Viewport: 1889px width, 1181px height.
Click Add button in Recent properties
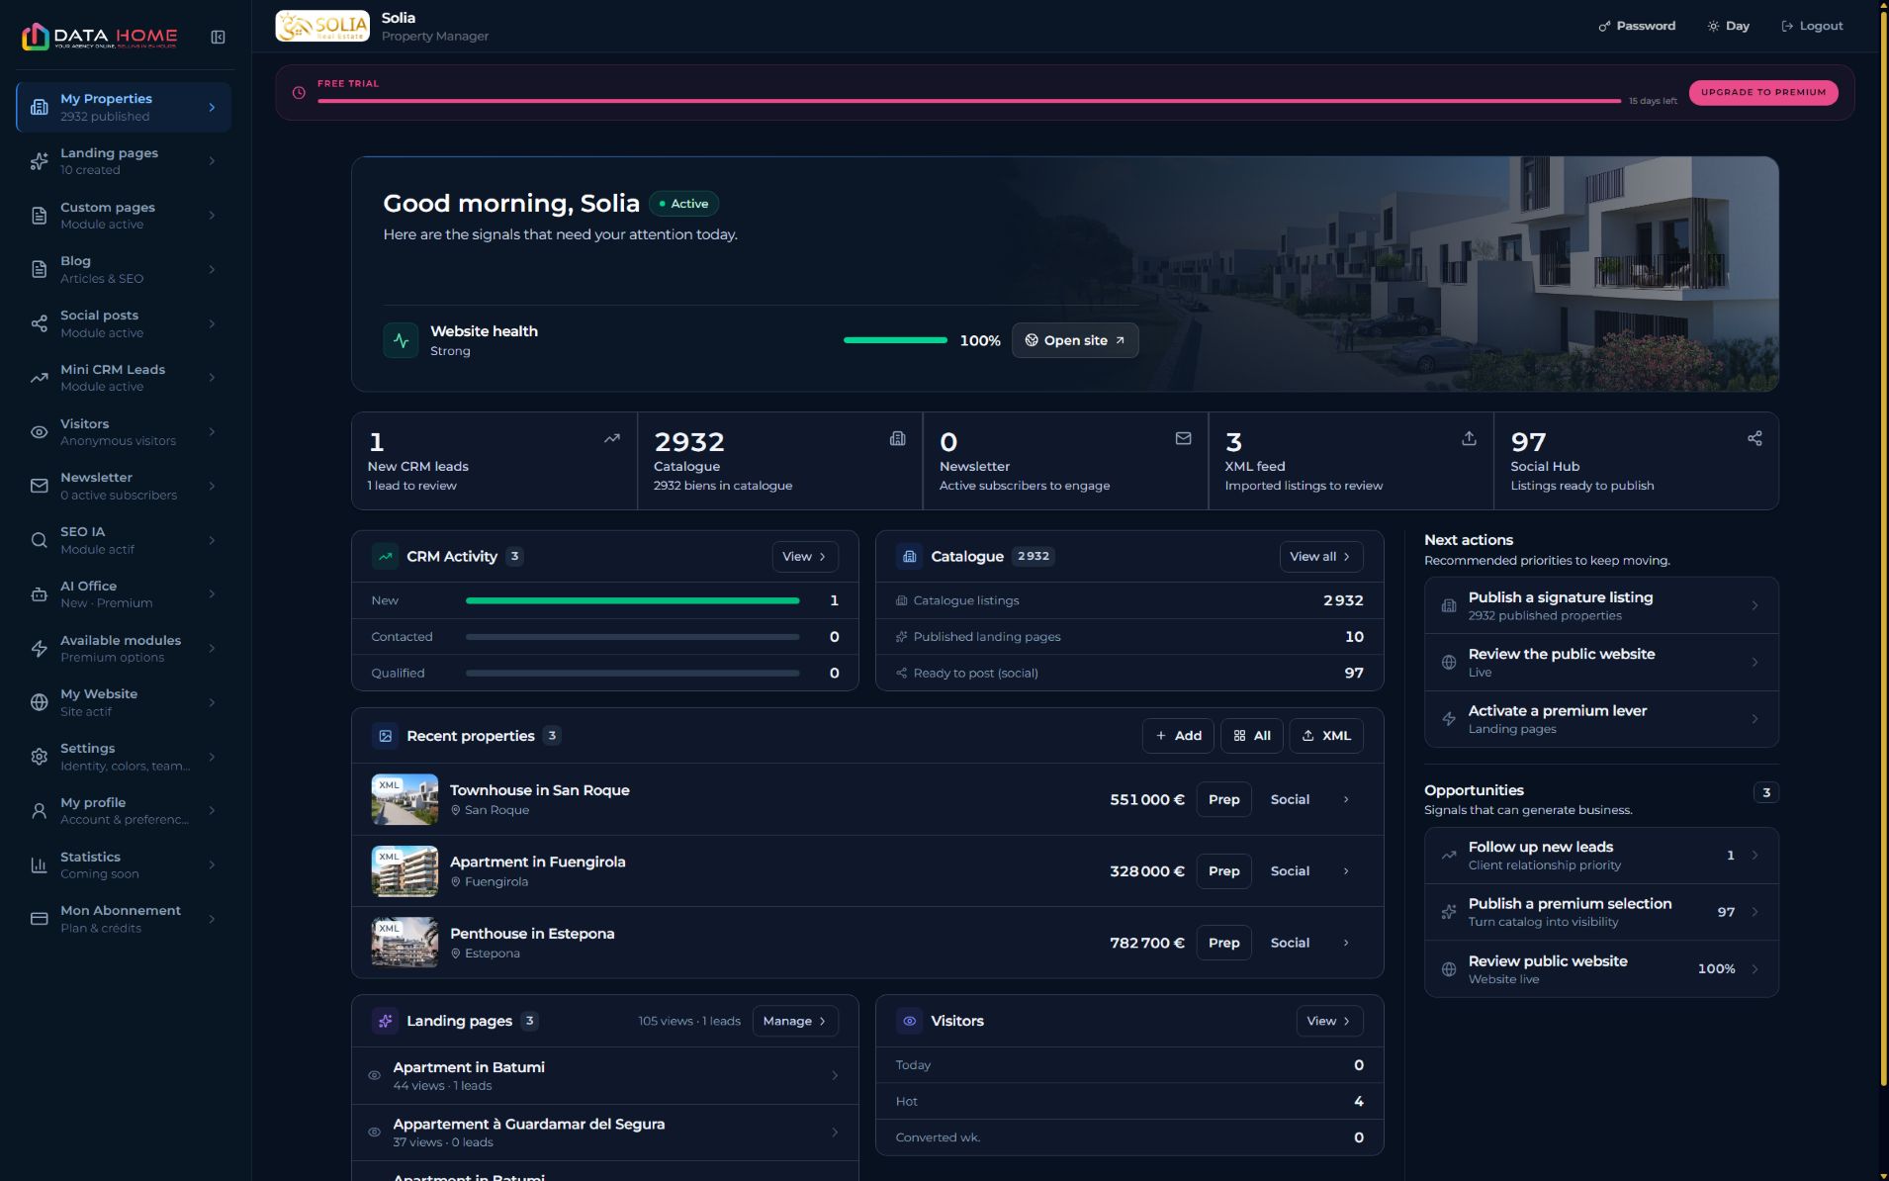(x=1178, y=736)
